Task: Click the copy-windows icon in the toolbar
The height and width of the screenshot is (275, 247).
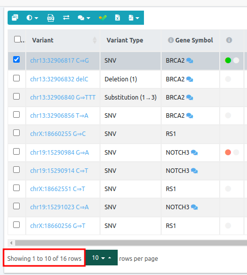Action: click(15, 18)
